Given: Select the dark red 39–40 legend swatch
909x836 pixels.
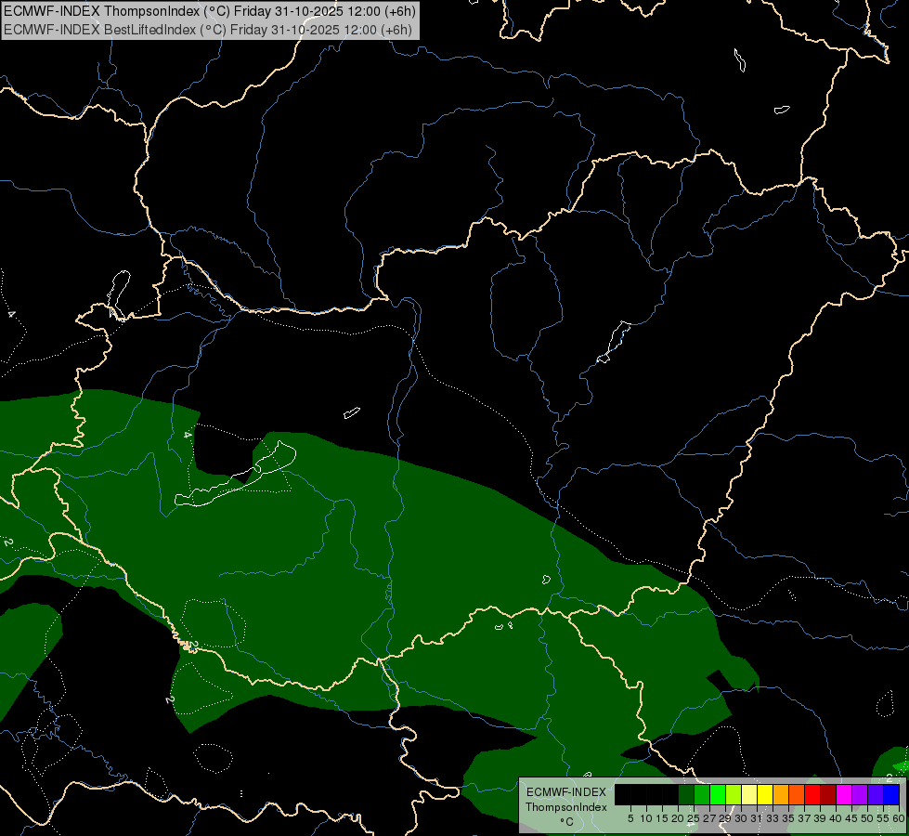Looking at the screenshot, I should pos(828,794).
